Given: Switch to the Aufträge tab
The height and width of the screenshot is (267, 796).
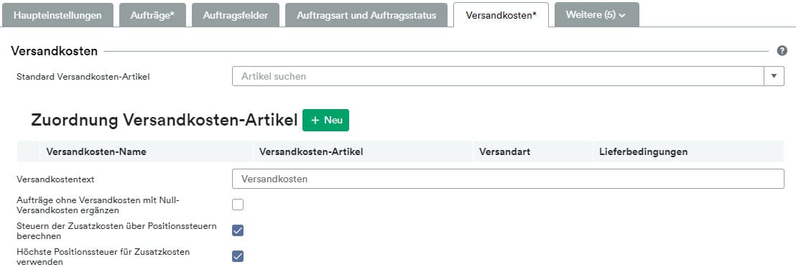Looking at the screenshot, I should (x=152, y=15).
